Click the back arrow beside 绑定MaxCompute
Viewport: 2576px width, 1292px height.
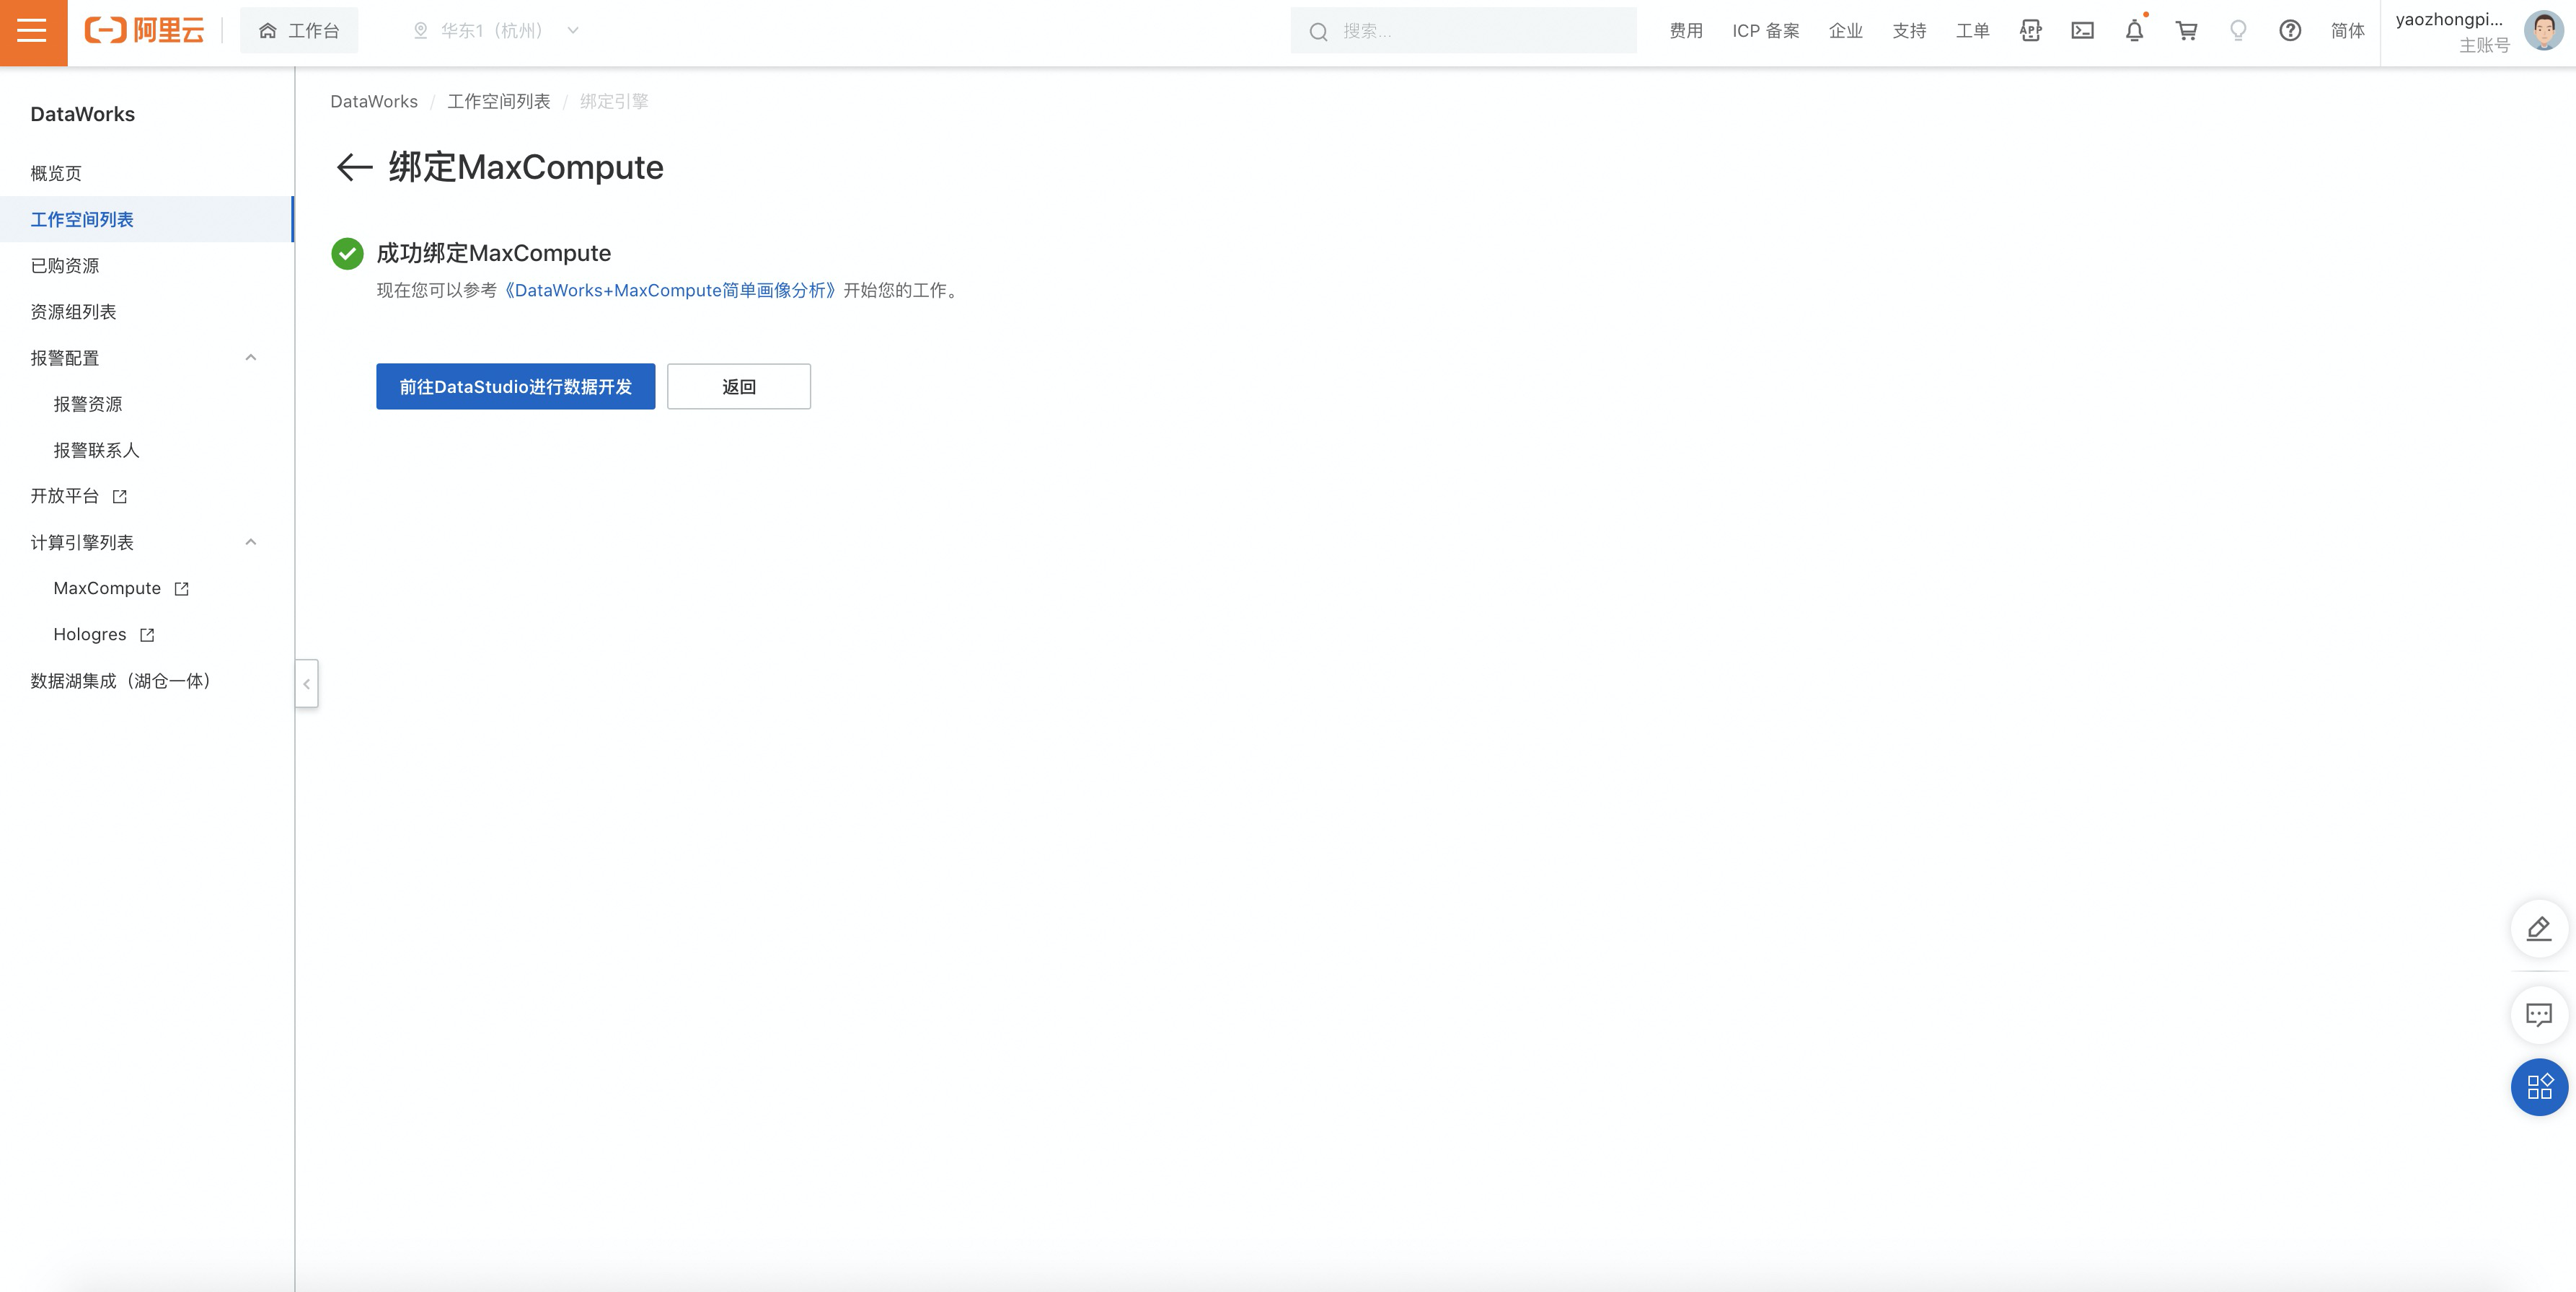(354, 167)
